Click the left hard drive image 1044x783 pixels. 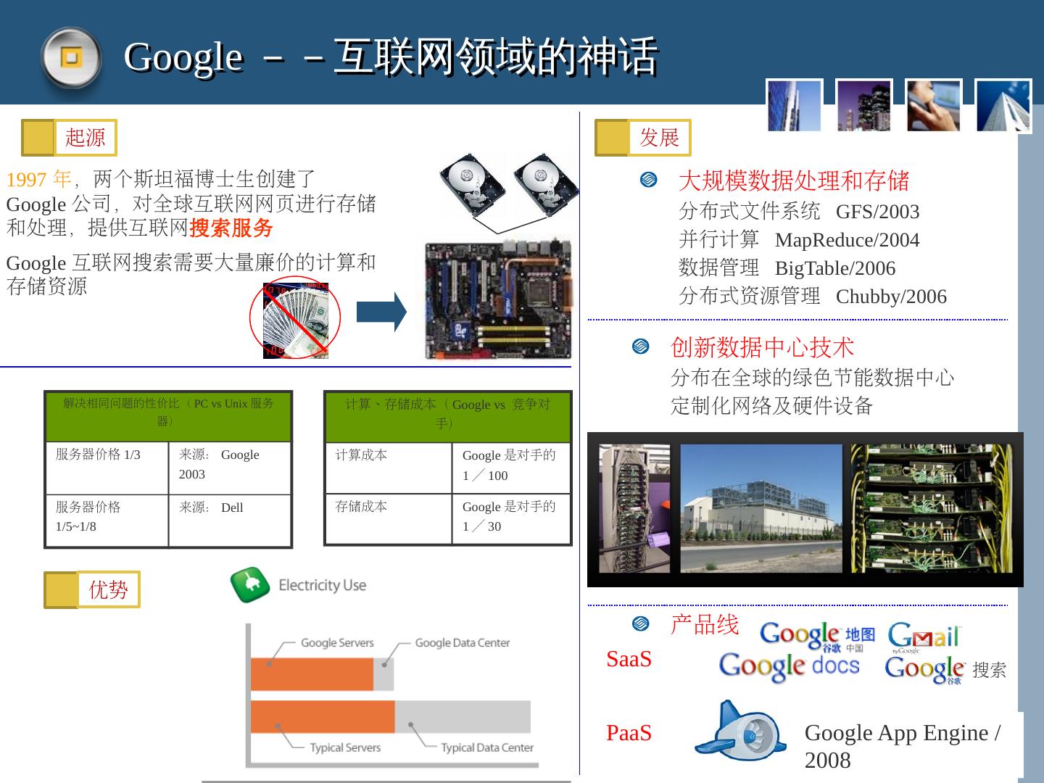(x=472, y=185)
